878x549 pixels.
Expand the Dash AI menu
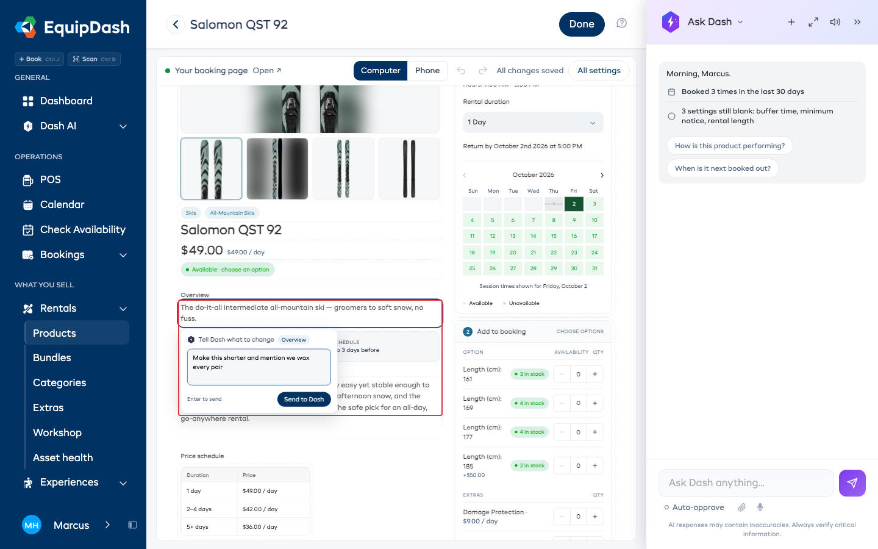(123, 126)
